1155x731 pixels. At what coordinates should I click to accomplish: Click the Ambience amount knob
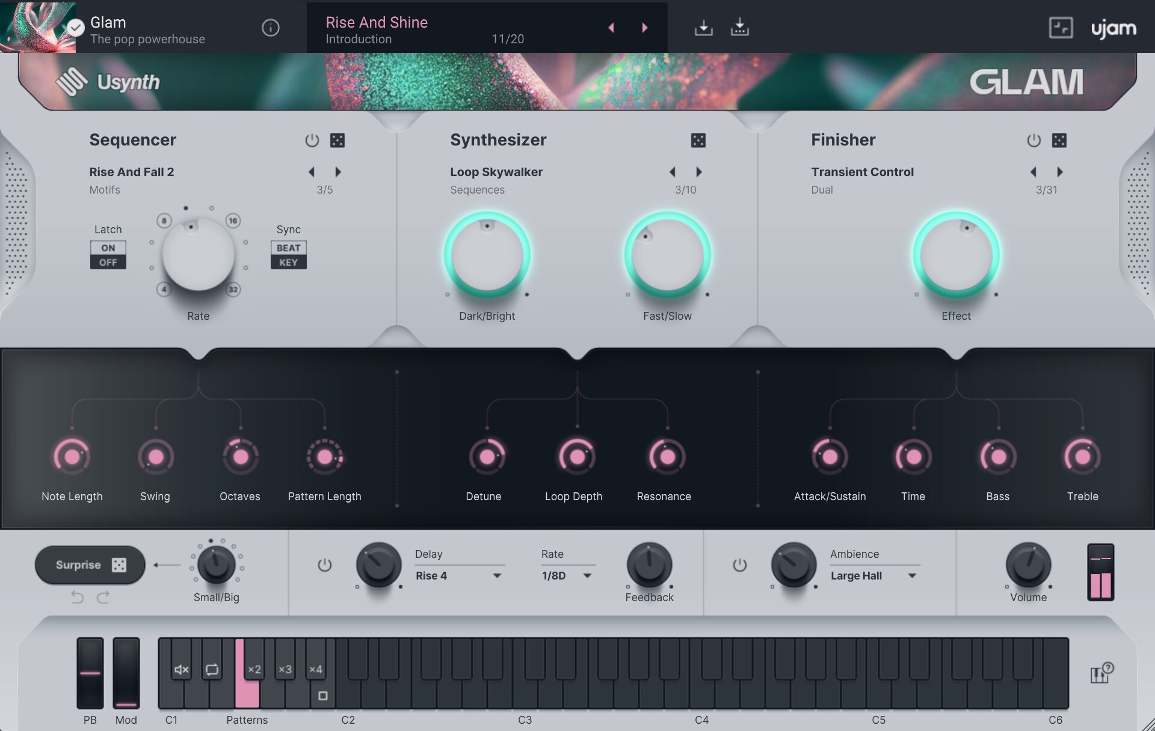tap(794, 565)
